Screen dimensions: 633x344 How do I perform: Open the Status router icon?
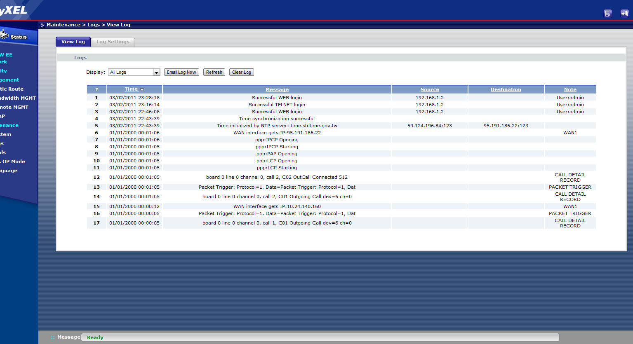pos(4,35)
